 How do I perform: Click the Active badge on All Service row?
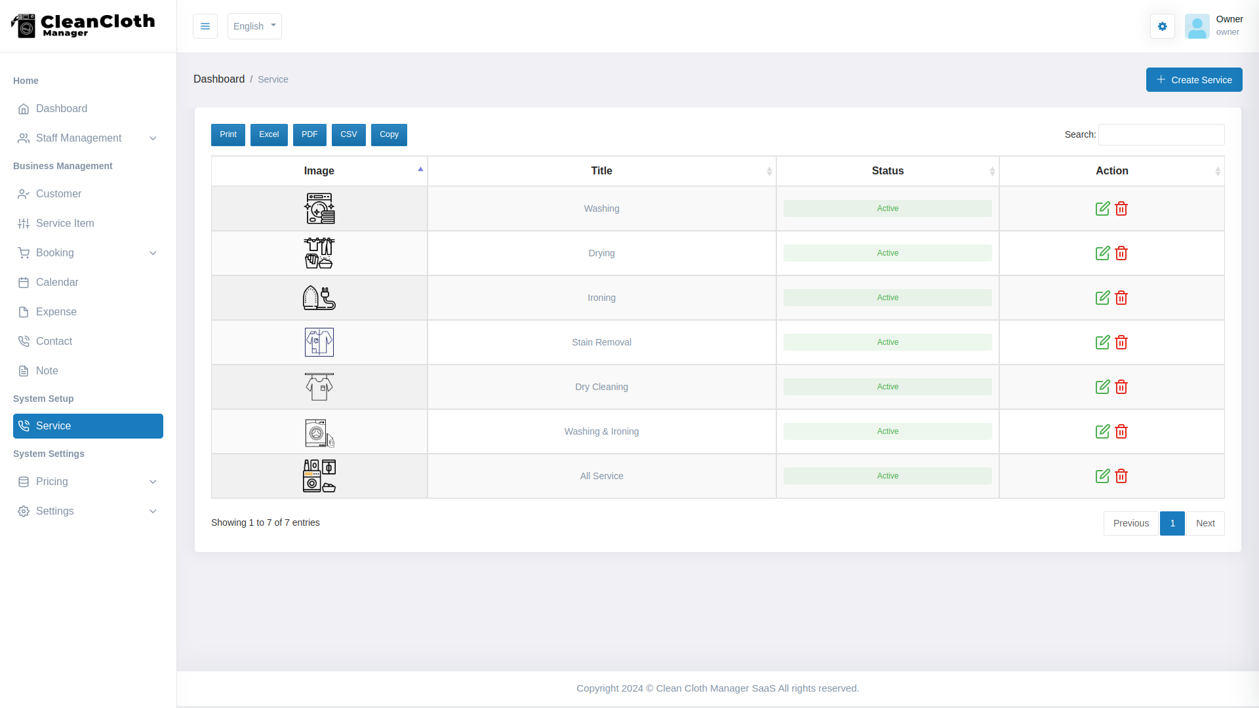[887, 476]
